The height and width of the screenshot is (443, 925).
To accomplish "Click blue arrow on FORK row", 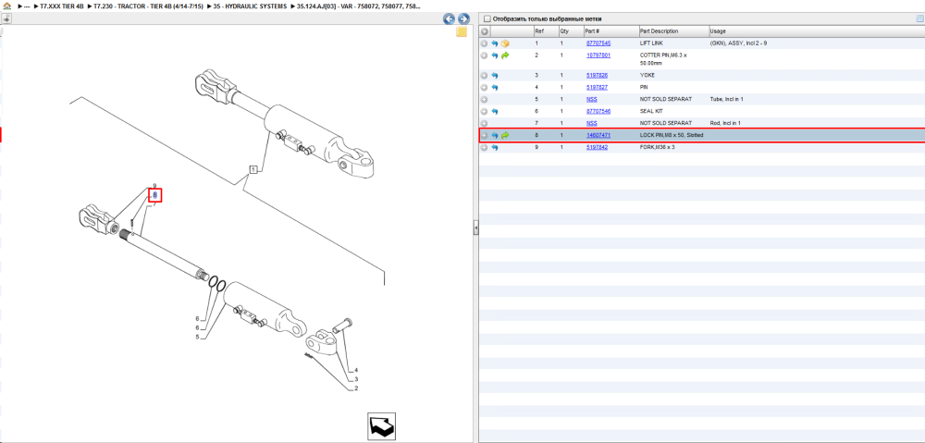I will pos(495,147).
